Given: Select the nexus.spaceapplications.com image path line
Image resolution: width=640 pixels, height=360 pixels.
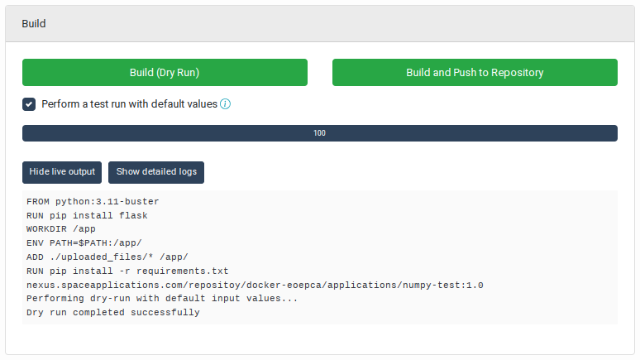Looking at the screenshot, I should [x=255, y=285].
